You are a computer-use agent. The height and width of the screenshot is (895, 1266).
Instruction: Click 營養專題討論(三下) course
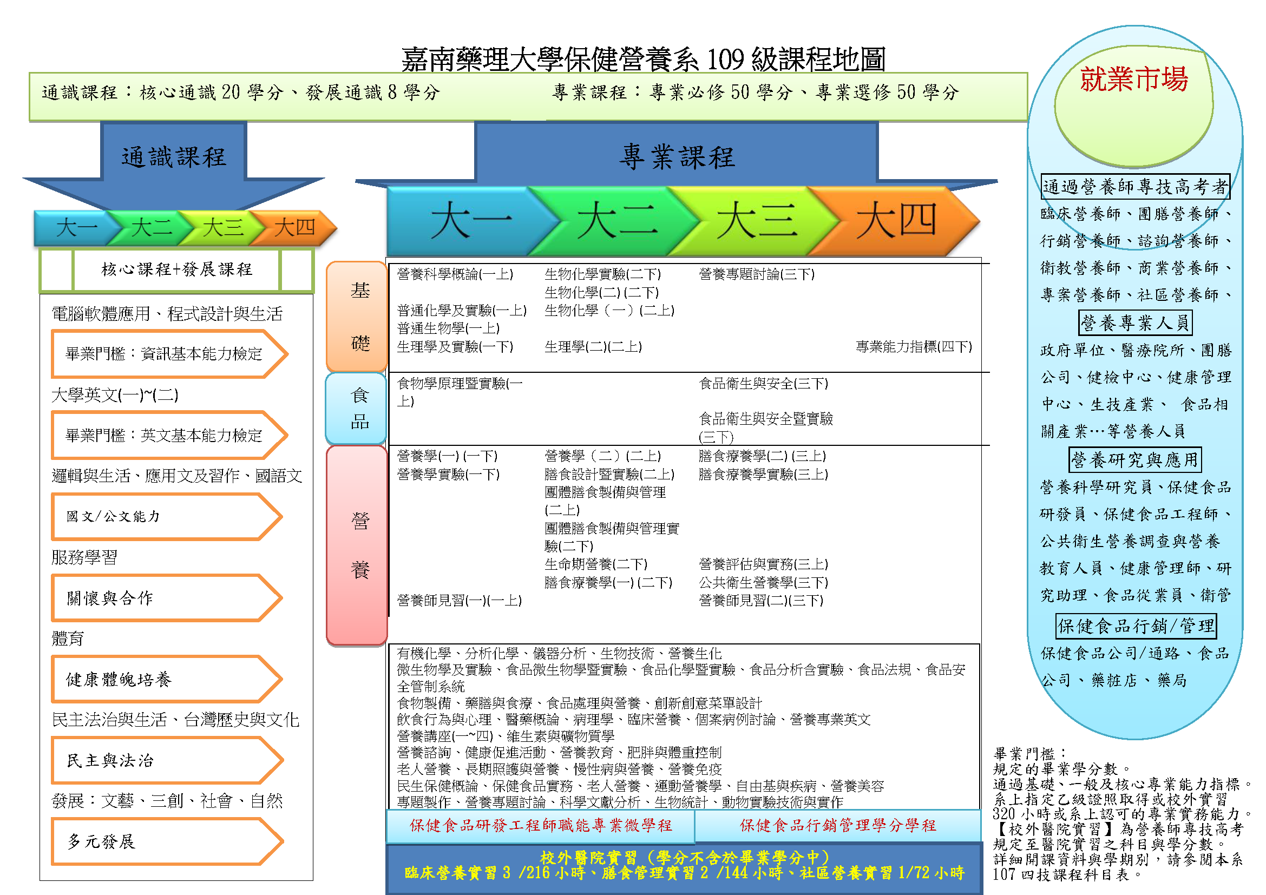(757, 274)
